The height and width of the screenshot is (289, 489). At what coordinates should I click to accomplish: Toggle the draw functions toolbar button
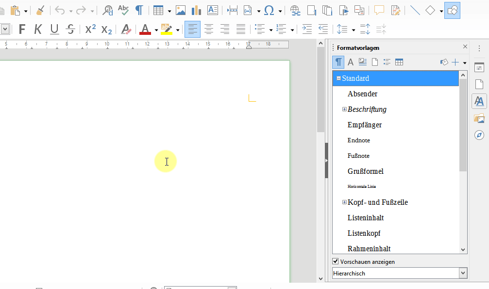point(452,11)
